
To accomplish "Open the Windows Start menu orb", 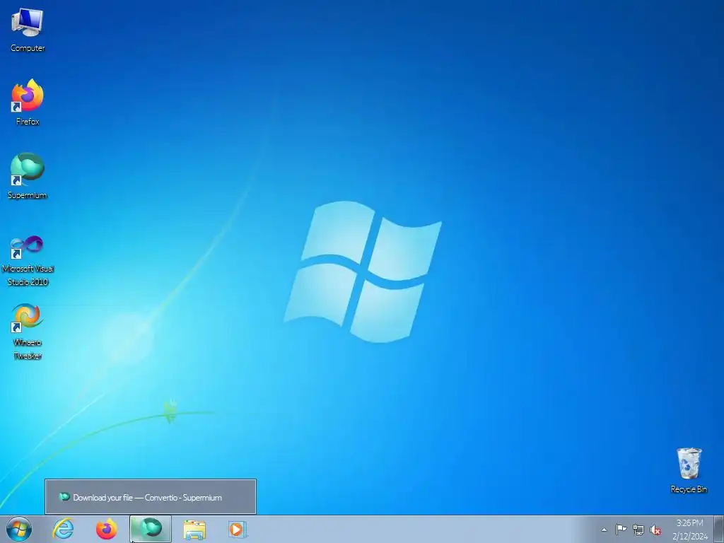I will tap(19, 529).
